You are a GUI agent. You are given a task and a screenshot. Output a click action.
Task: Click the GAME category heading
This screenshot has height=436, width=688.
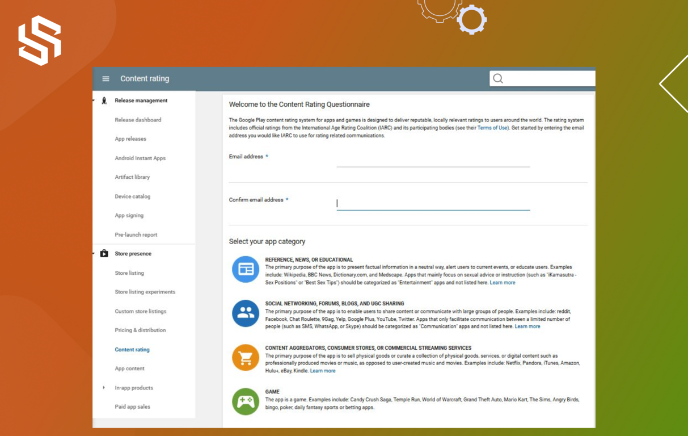(272, 392)
